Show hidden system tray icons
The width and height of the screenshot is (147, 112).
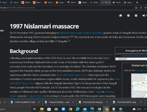tap(145, 109)
